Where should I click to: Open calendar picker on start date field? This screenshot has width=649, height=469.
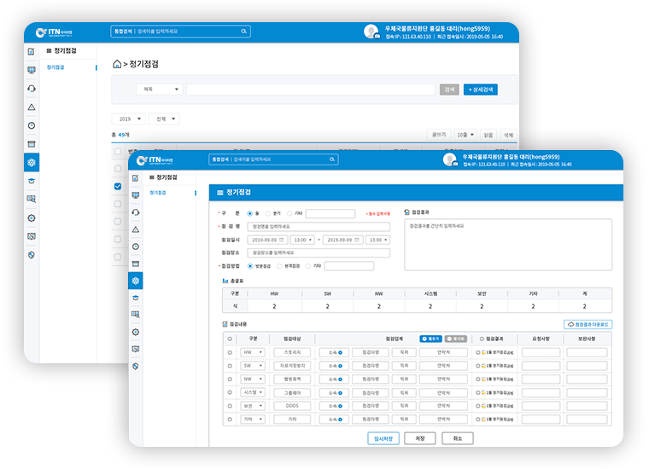pyautogui.click(x=282, y=240)
